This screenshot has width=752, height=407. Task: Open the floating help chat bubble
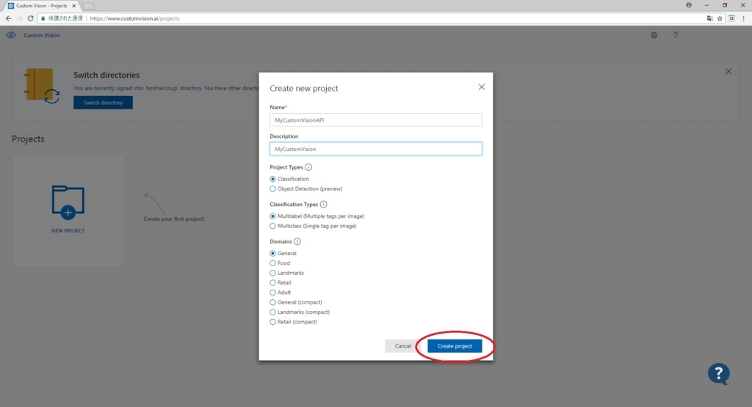click(x=718, y=373)
